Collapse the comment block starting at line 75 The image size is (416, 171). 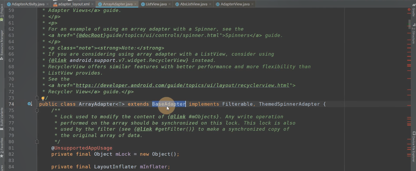[x=37, y=110]
